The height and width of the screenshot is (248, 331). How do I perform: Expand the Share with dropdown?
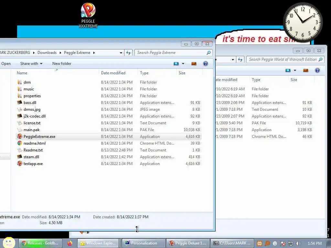[31, 64]
